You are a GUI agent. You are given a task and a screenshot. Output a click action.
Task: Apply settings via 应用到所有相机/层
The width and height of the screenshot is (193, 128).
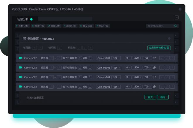coord(159,48)
